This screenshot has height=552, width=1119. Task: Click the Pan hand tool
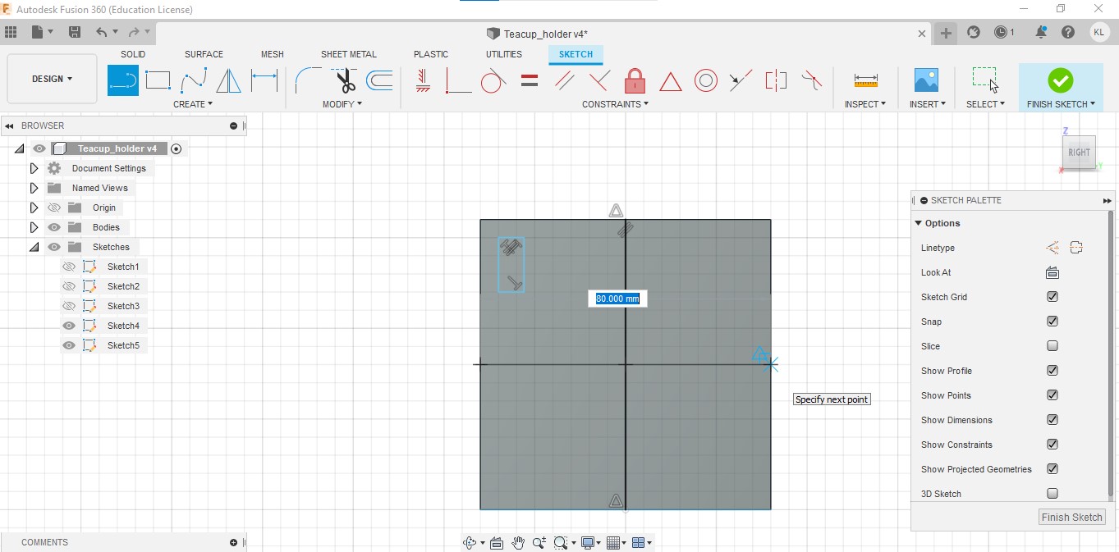[x=518, y=542]
